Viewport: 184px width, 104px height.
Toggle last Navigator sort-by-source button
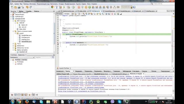tap(37, 95)
